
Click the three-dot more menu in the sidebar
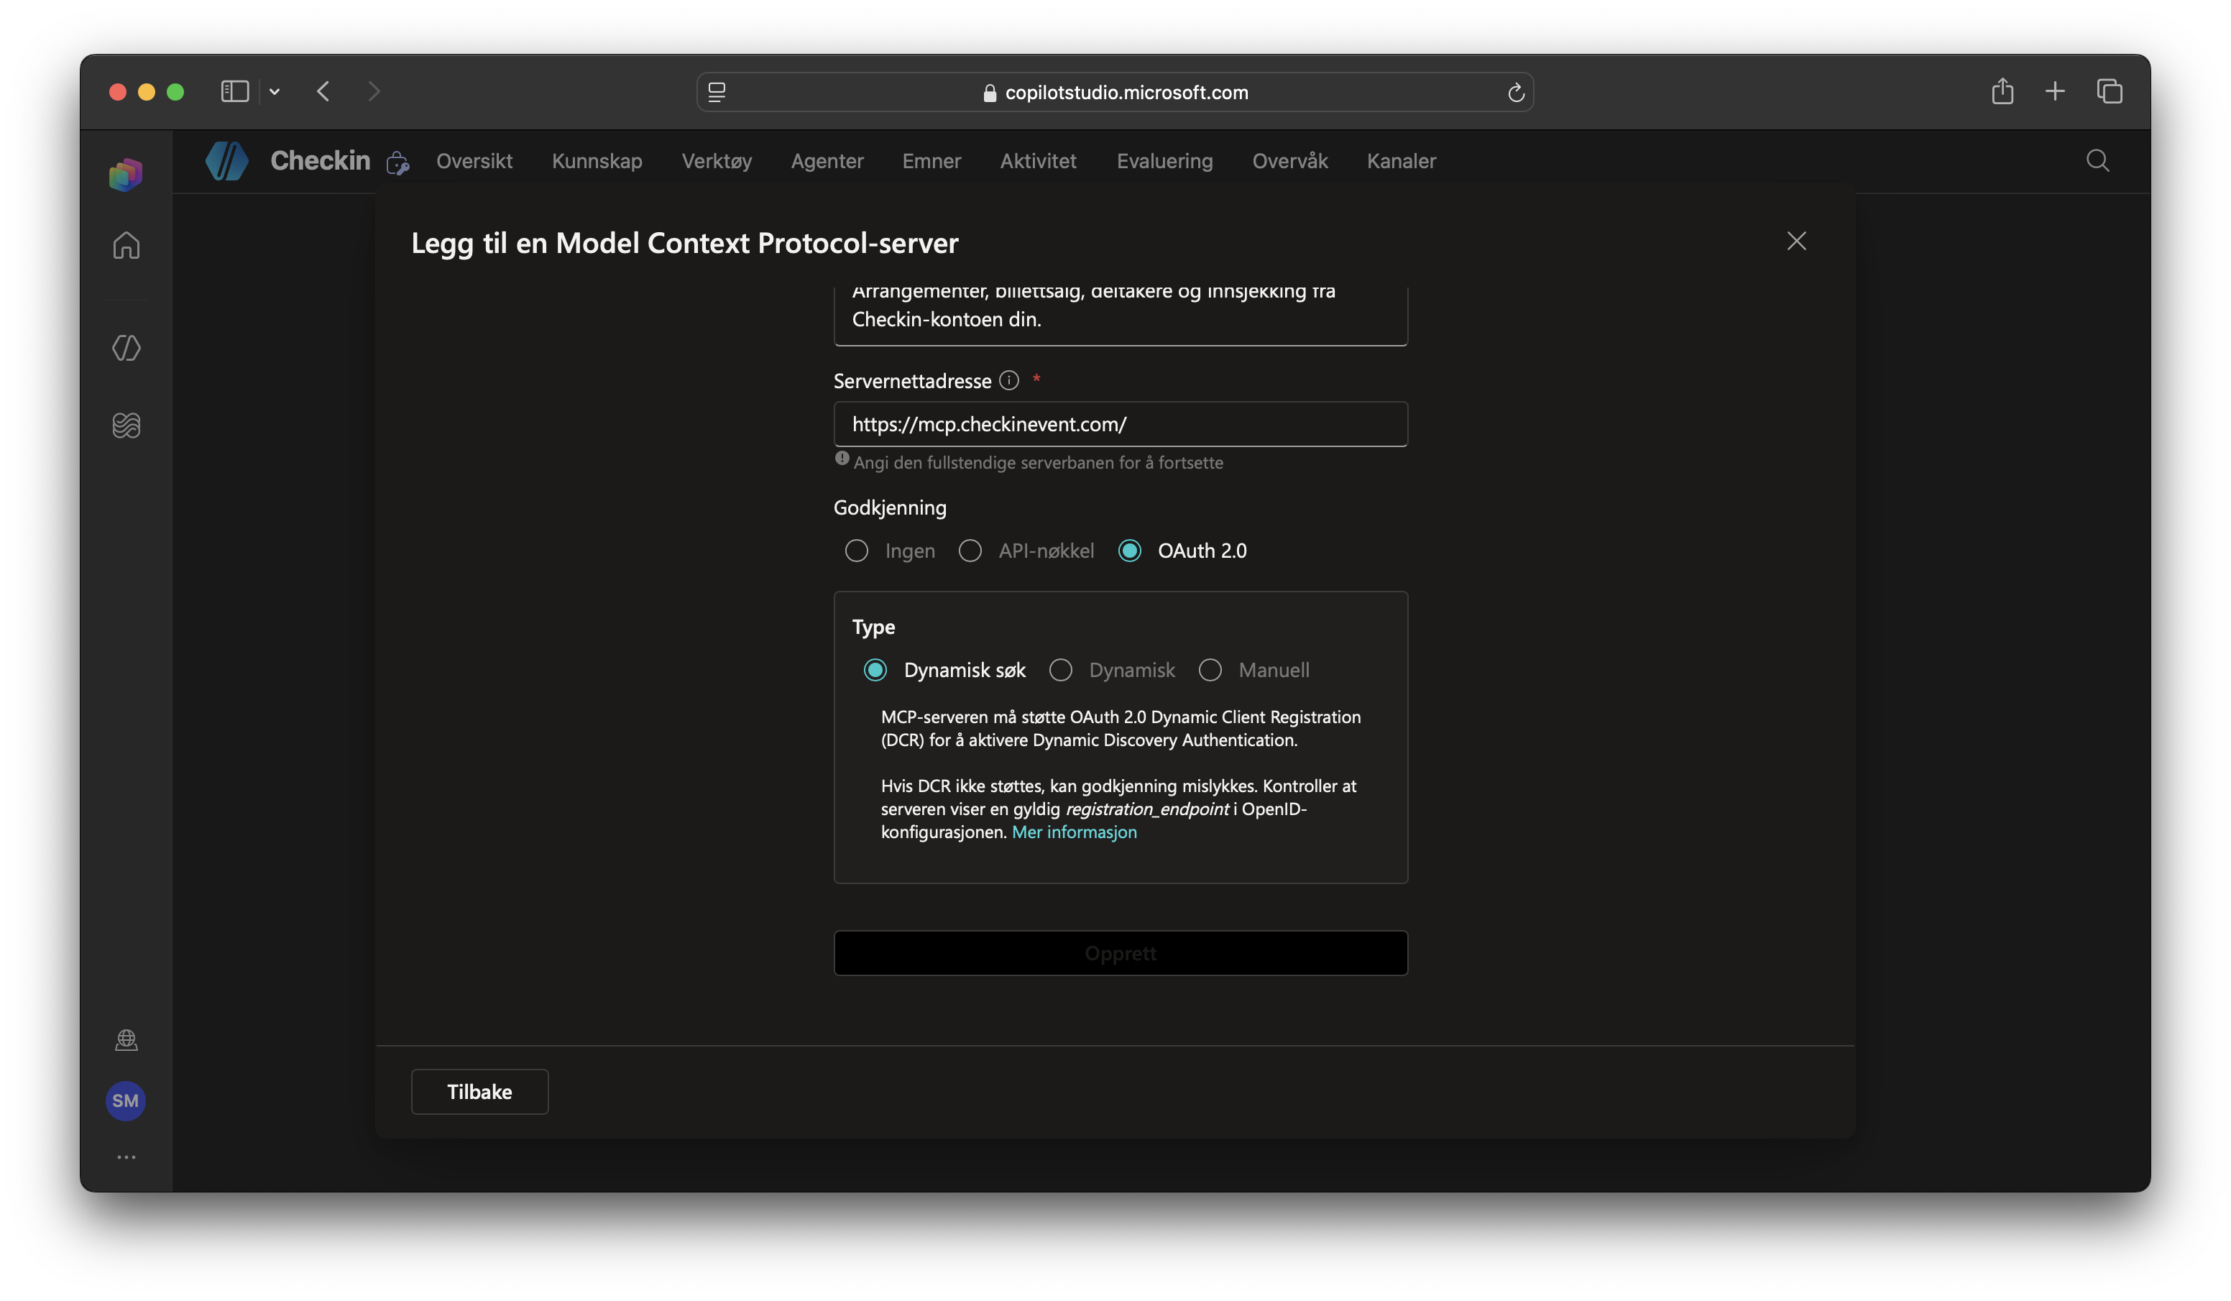tap(126, 1157)
